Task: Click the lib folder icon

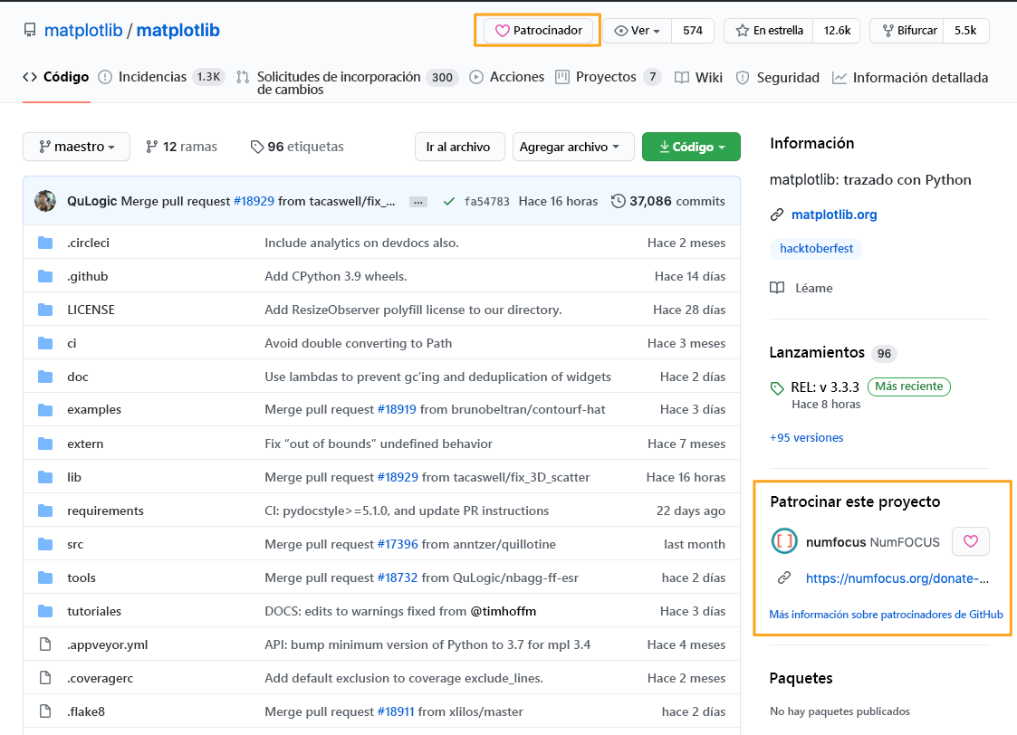Action: click(45, 477)
